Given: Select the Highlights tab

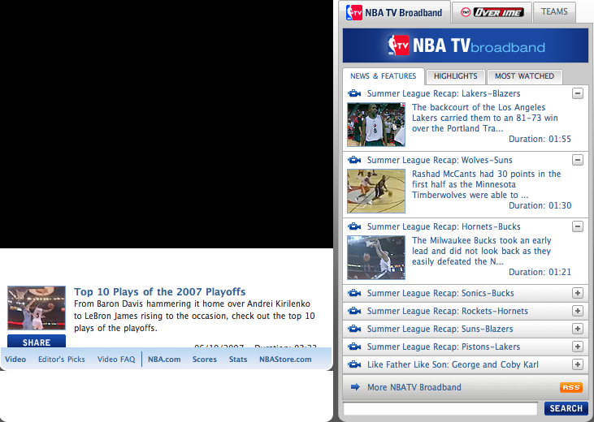Looking at the screenshot, I should (x=455, y=76).
